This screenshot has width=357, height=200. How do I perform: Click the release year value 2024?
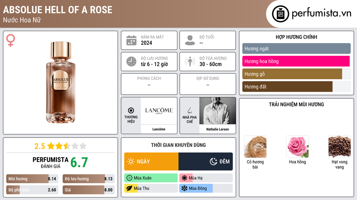[146, 43]
